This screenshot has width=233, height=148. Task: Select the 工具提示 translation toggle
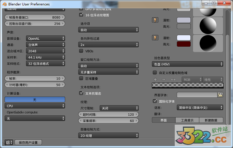(187, 120)
